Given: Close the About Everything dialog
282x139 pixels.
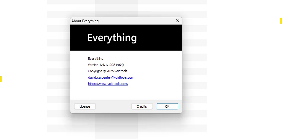Looking at the screenshot, I should (x=178, y=21).
